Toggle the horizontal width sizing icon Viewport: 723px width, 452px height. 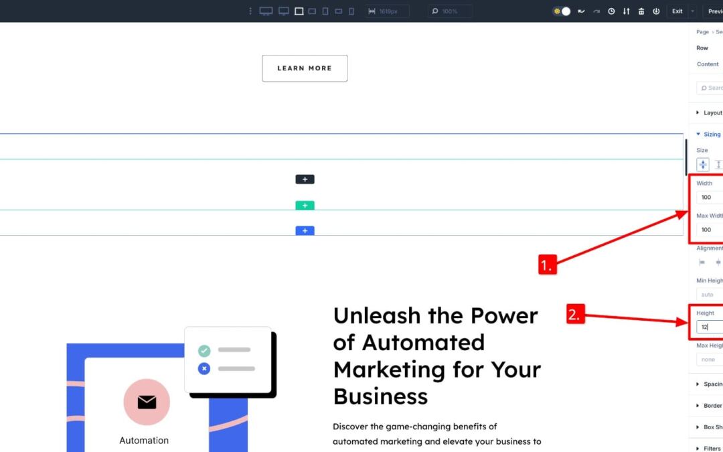(x=702, y=164)
